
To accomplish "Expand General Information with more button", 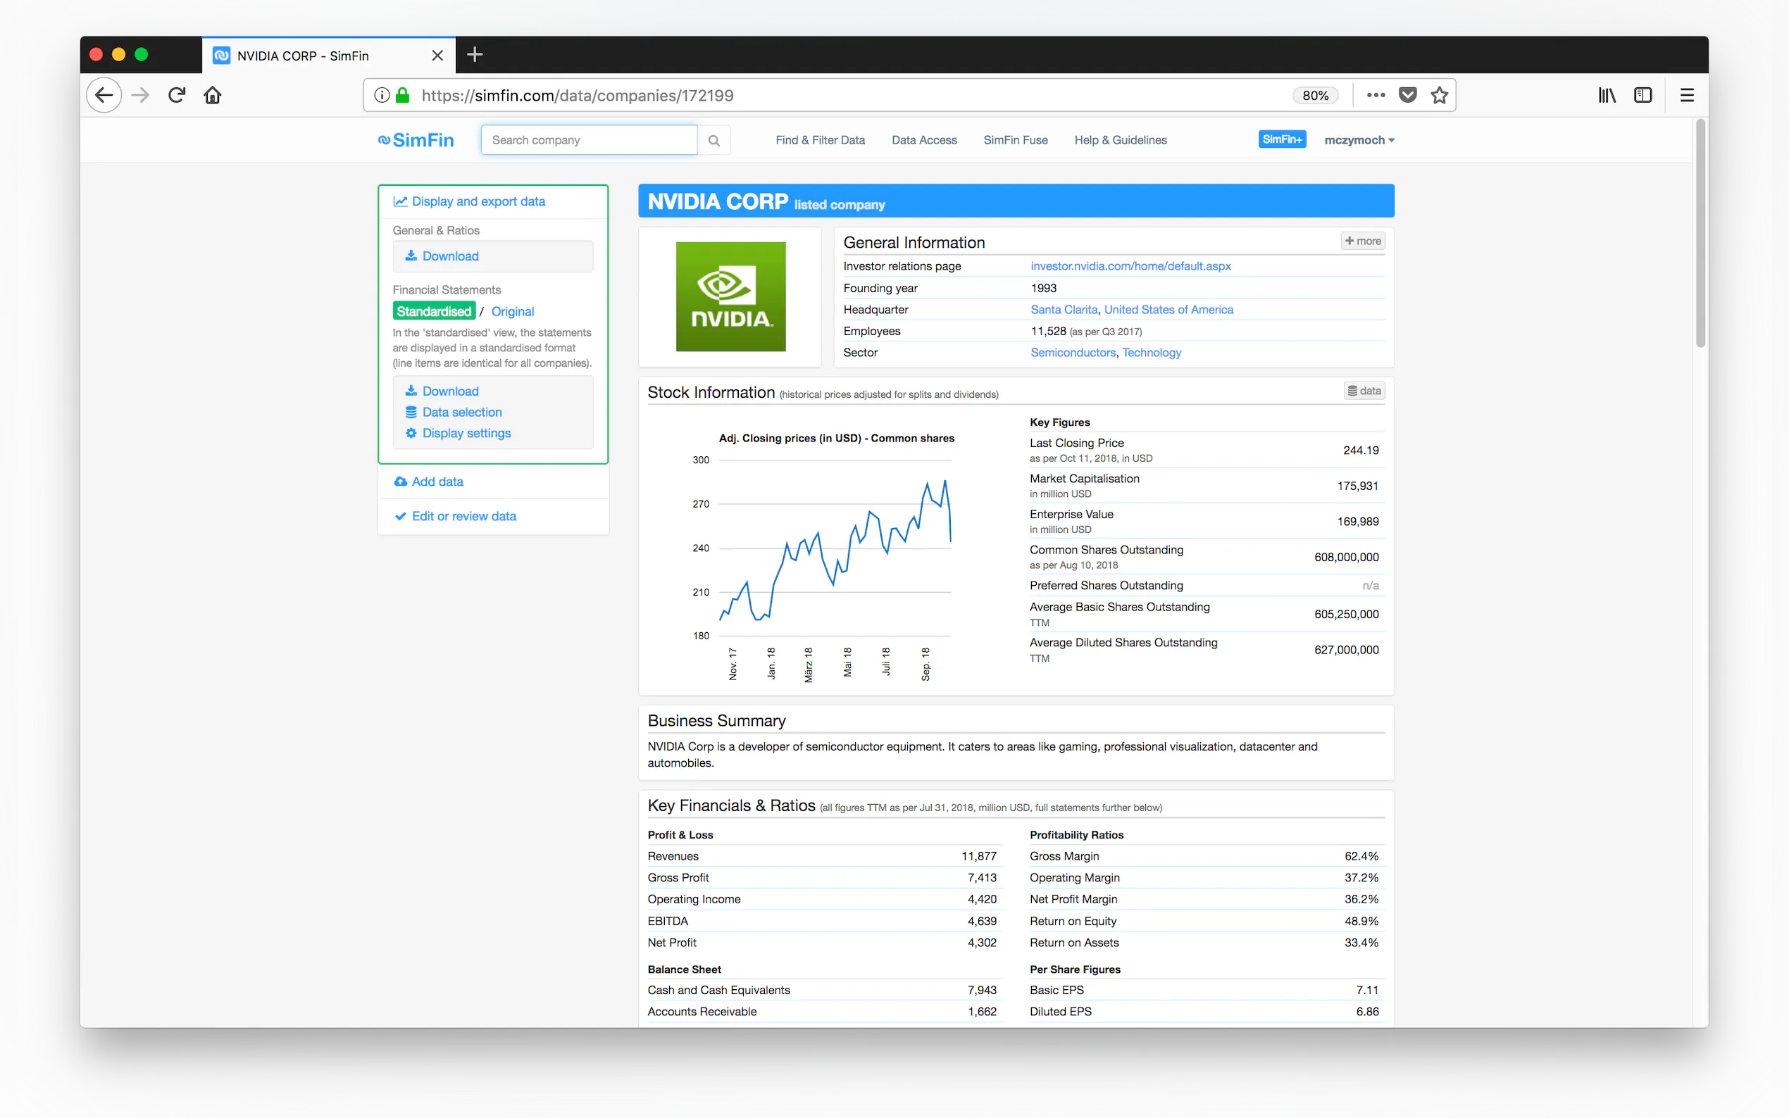I will point(1362,241).
